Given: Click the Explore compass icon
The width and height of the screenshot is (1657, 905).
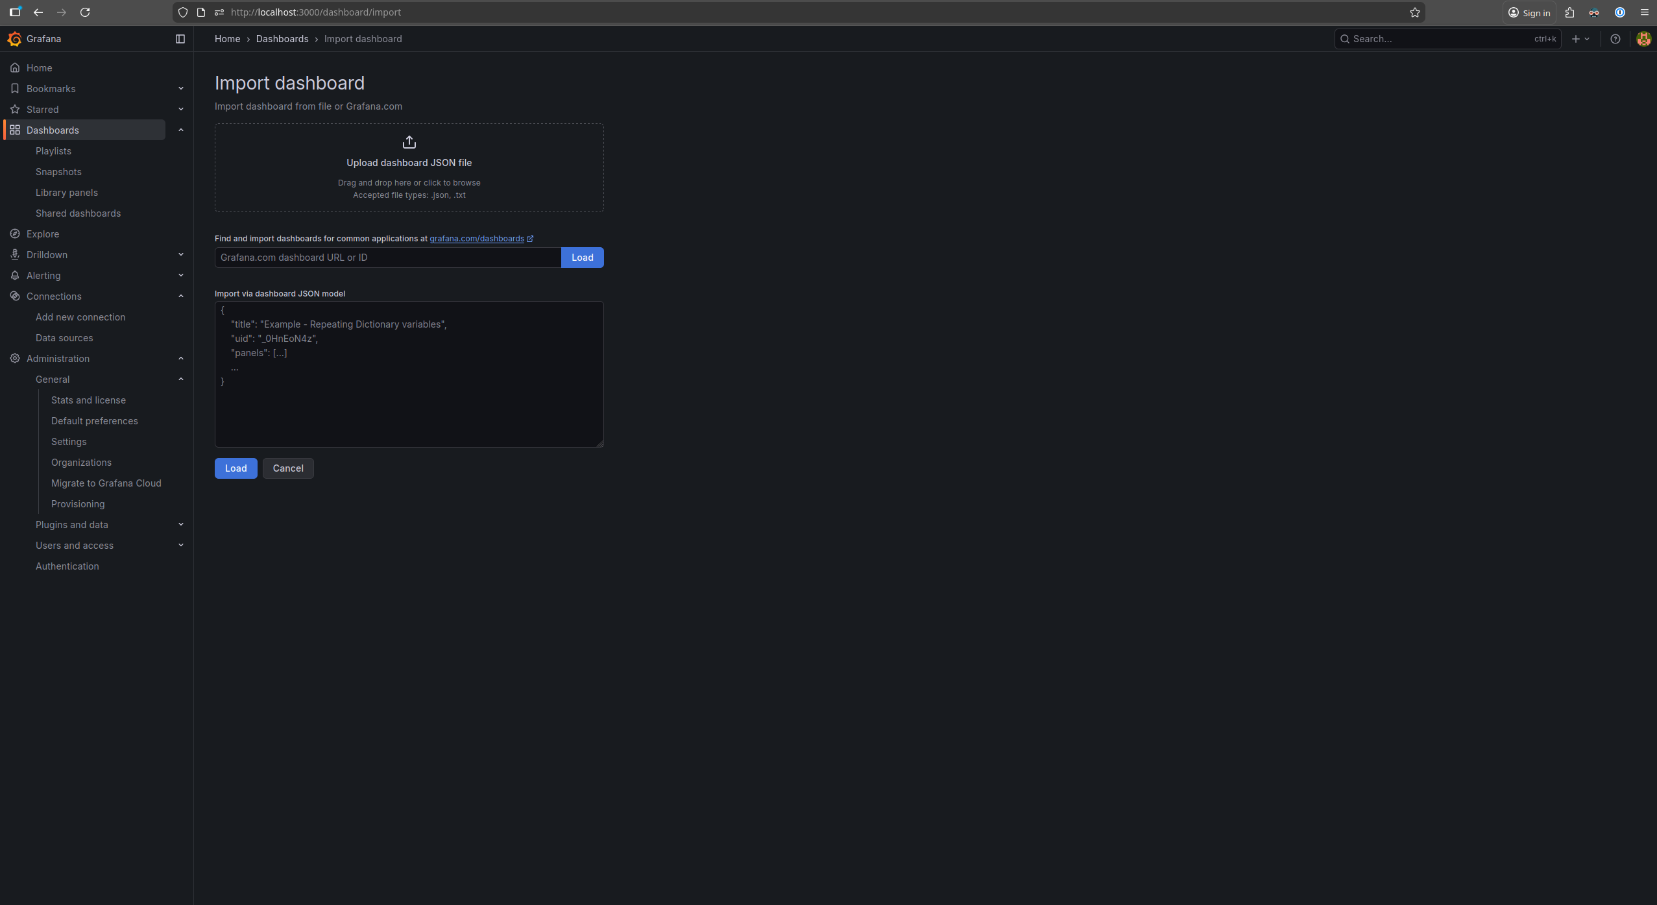Looking at the screenshot, I should point(15,234).
